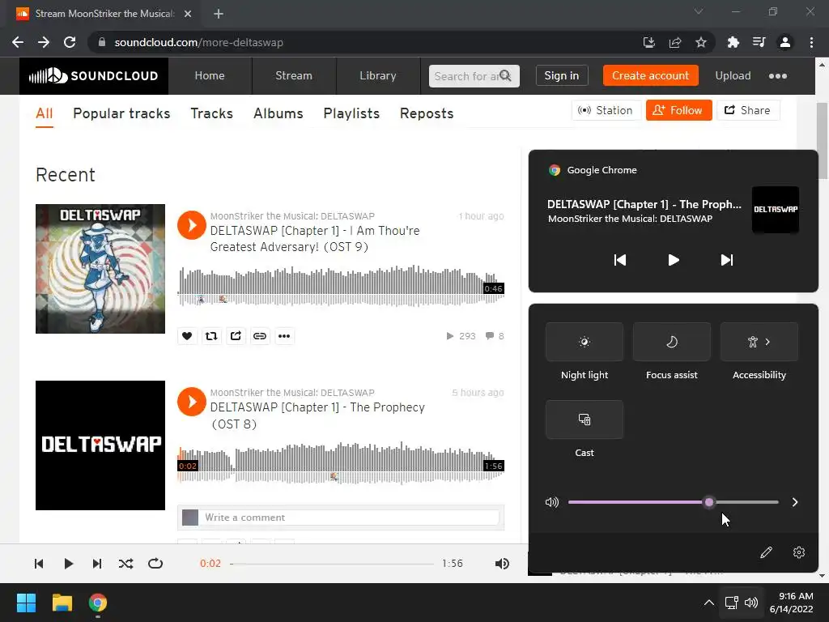Switch to the Reposts tab

427,113
